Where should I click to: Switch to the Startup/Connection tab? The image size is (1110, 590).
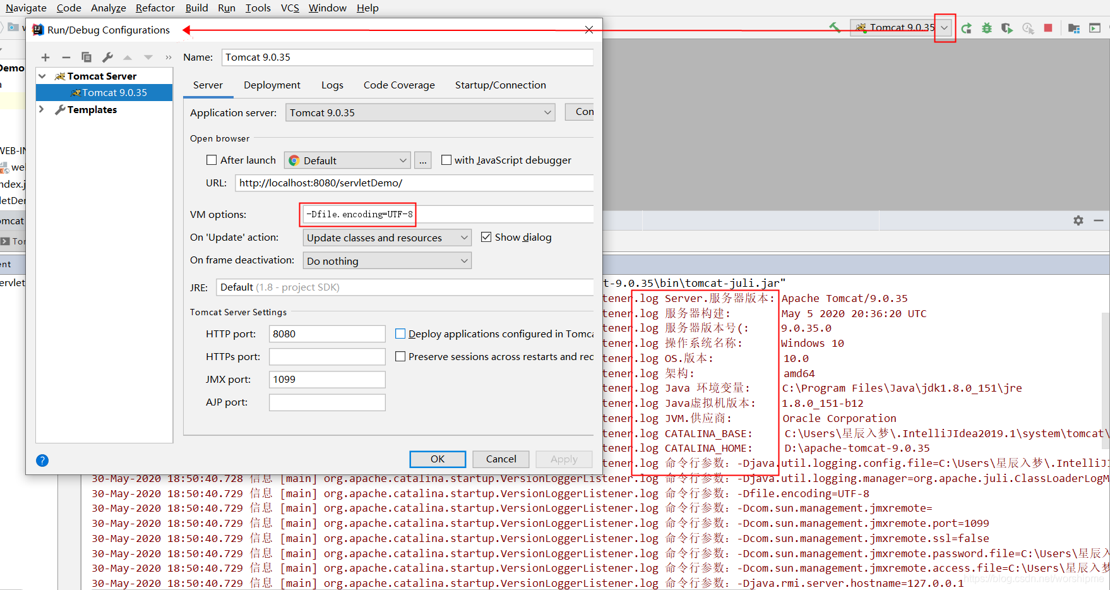tap(501, 85)
